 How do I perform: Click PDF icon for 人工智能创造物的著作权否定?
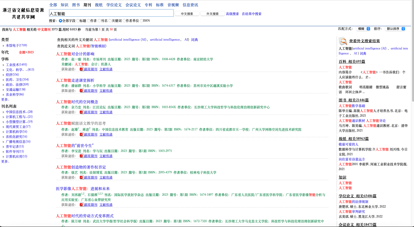81,177
